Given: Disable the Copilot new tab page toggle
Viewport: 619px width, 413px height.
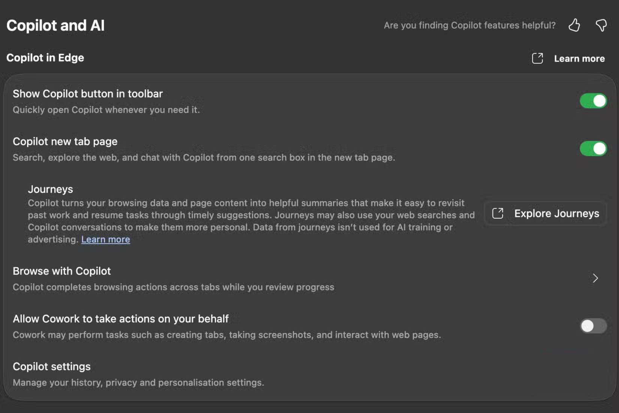Looking at the screenshot, I should click(x=593, y=149).
